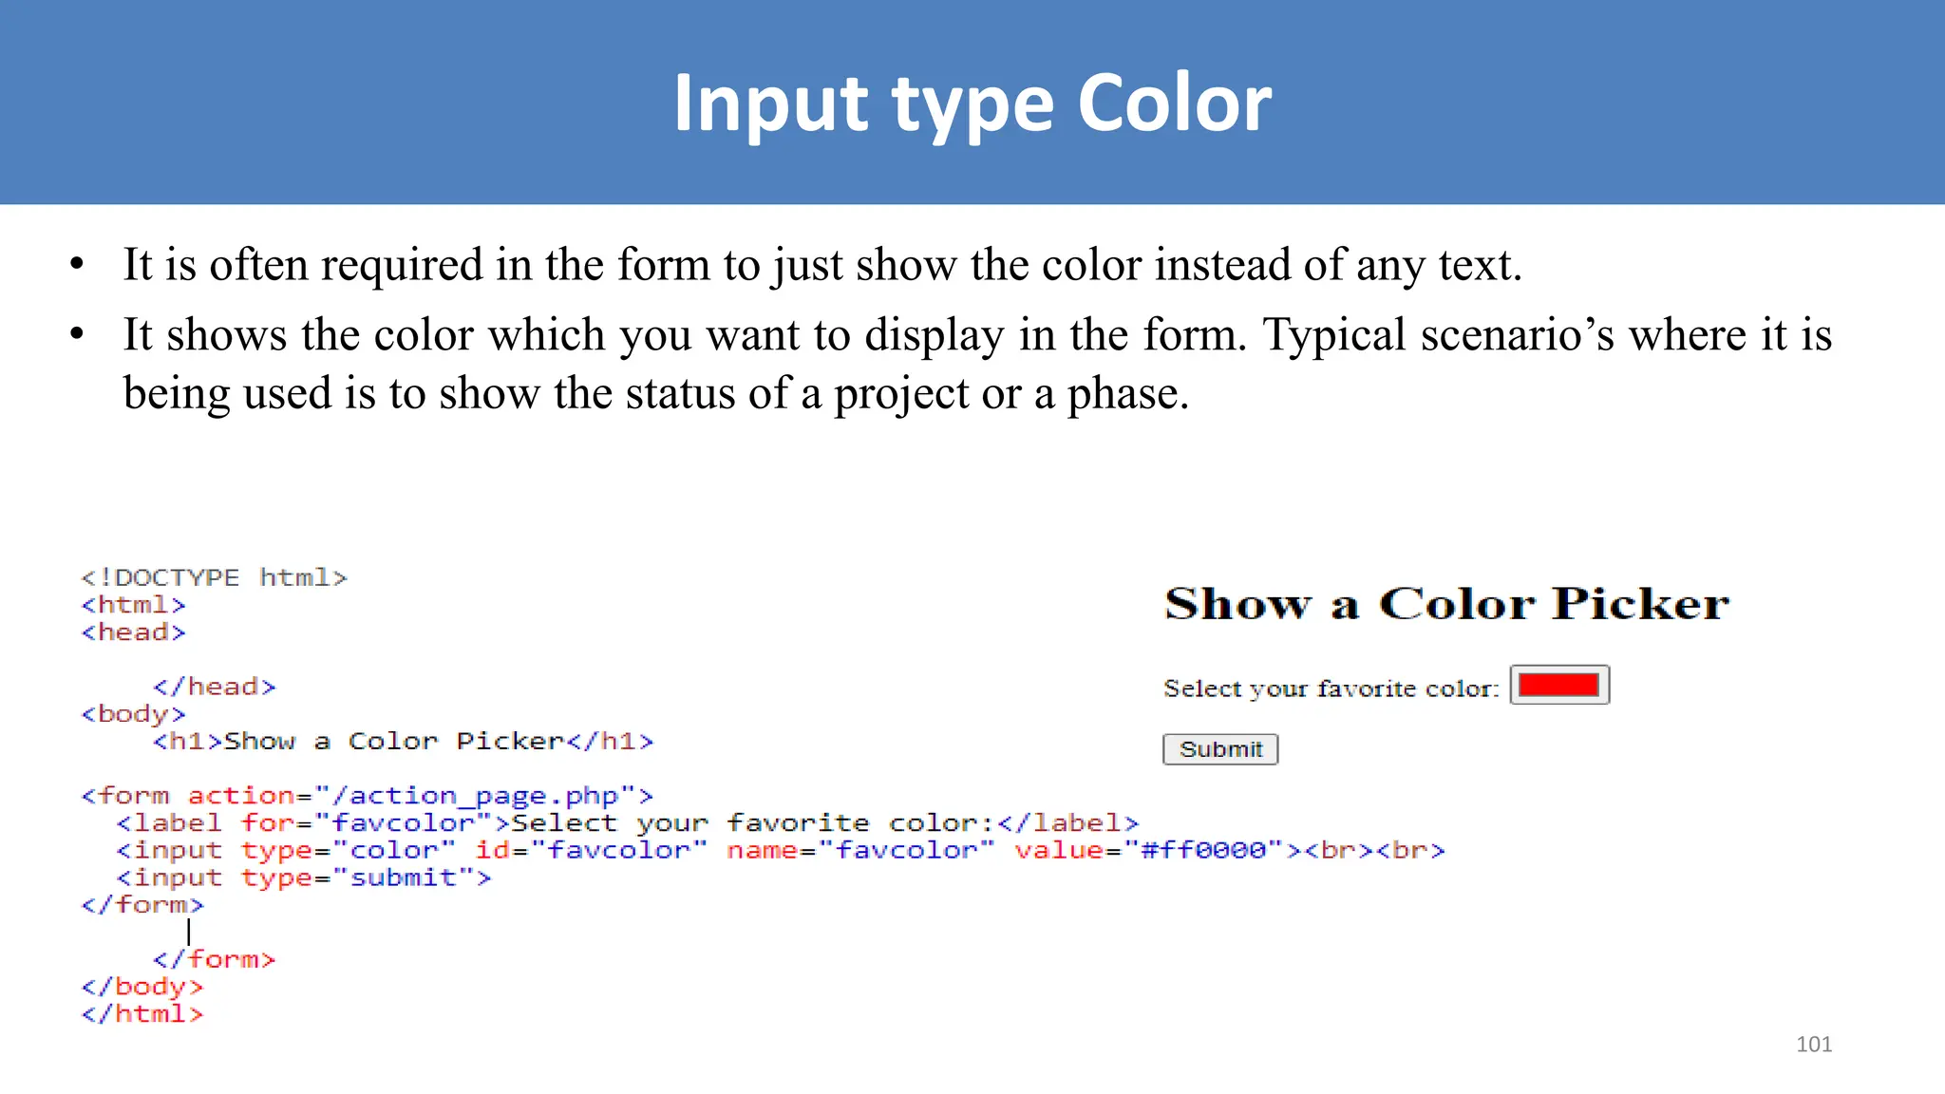Viewport: 1945px width, 1094px height.
Task: Open the red favorite color picker swatch
Action: [1559, 685]
